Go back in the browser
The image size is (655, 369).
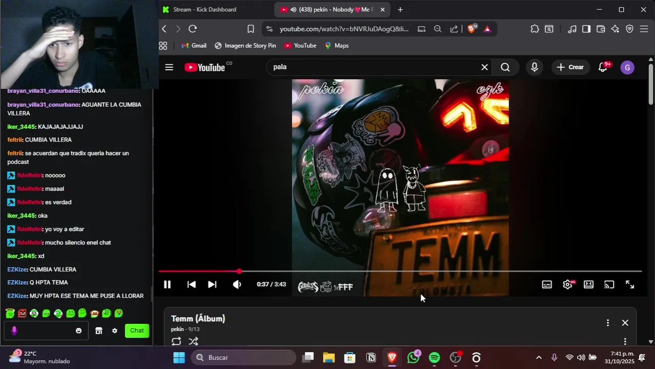tap(164, 29)
